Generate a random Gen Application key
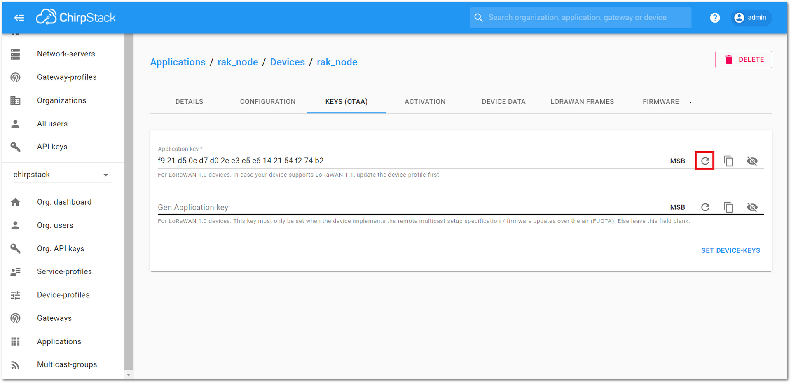The width and height of the screenshot is (791, 383). [705, 207]
